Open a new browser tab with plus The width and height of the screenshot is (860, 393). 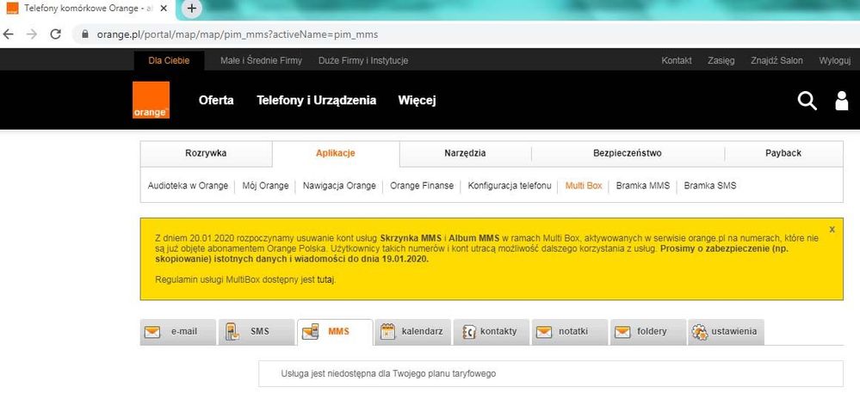[191, 9]
